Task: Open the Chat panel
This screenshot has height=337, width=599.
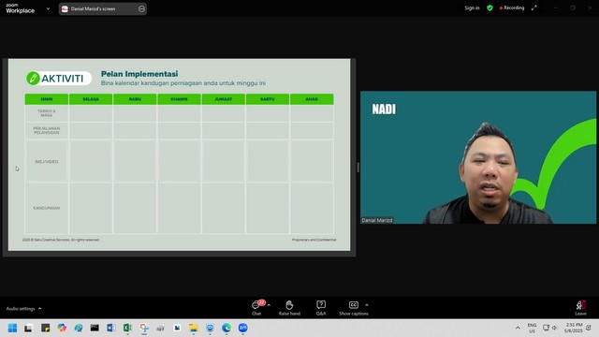Action: pyautogui.click(x=256, y=308)
